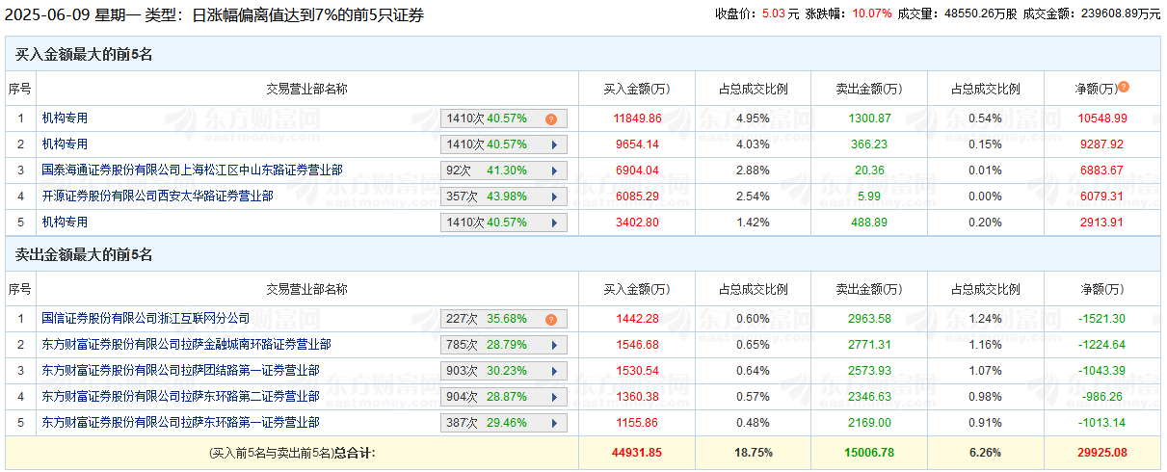Screen dimensions: 1167x472
Task: Expand 开源证券 357次 43.98% details arrow
Action: [553, 197]
